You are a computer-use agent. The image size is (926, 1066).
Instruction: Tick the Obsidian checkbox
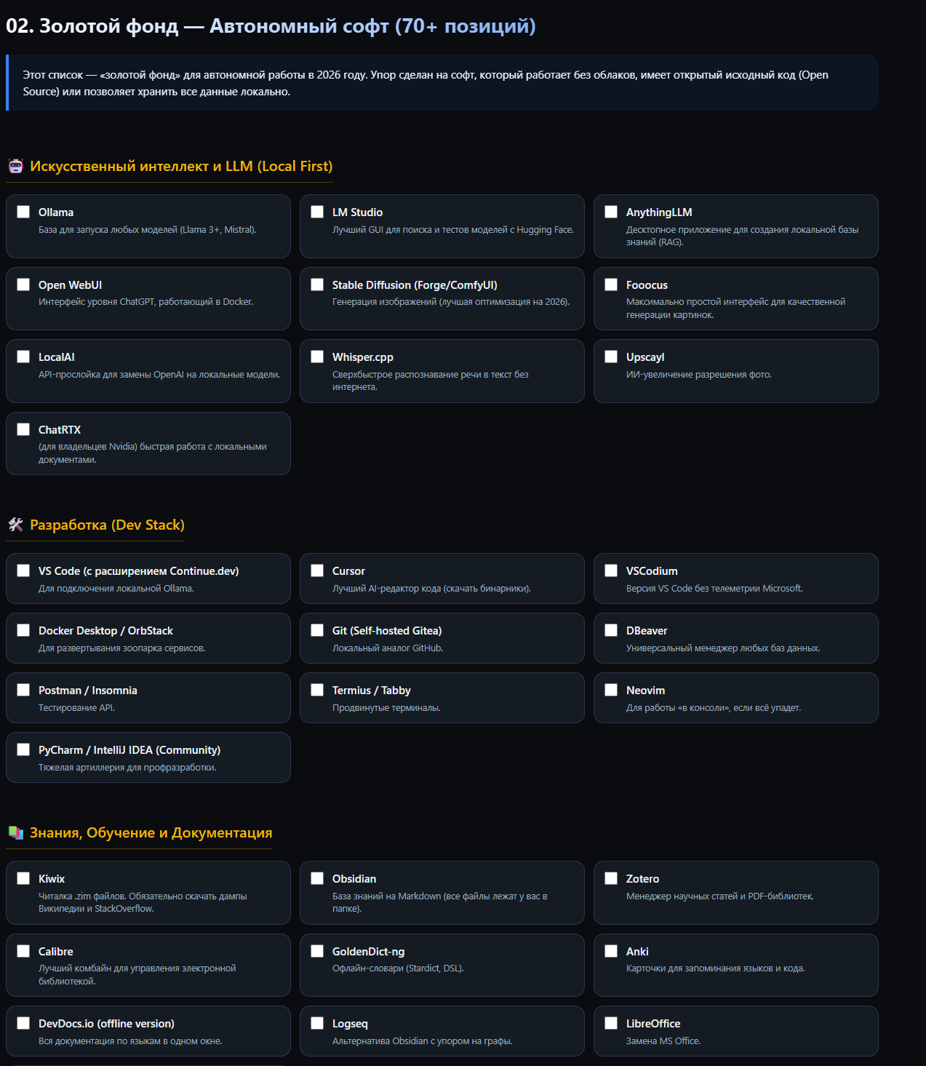317,878
